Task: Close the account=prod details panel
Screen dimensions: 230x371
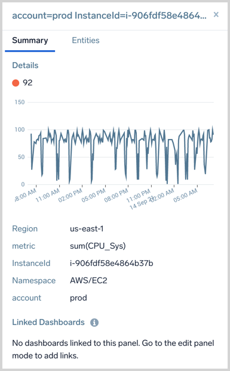Action: (216, 15)
